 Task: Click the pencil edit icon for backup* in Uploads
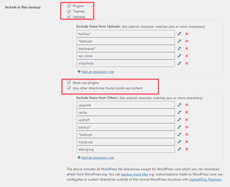coord(179,34)
